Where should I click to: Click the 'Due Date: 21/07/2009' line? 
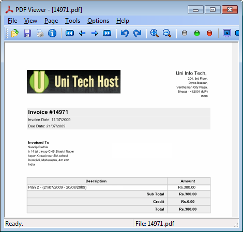[47, 126]
